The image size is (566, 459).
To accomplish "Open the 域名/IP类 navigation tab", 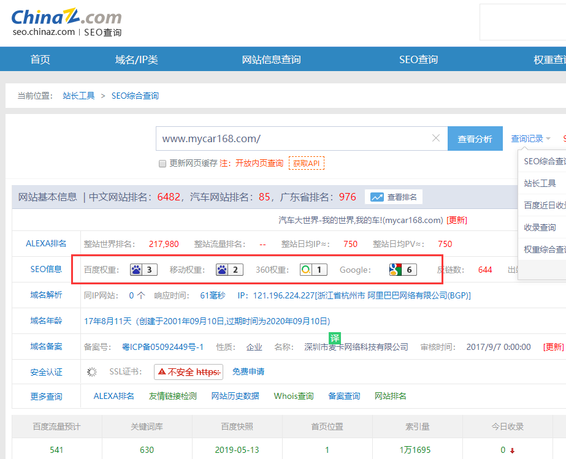I will [137, 59].
